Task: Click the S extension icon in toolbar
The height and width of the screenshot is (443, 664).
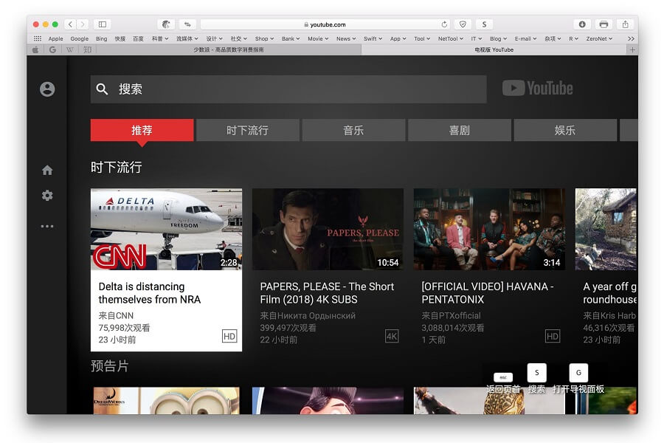Action: point(484,24)
